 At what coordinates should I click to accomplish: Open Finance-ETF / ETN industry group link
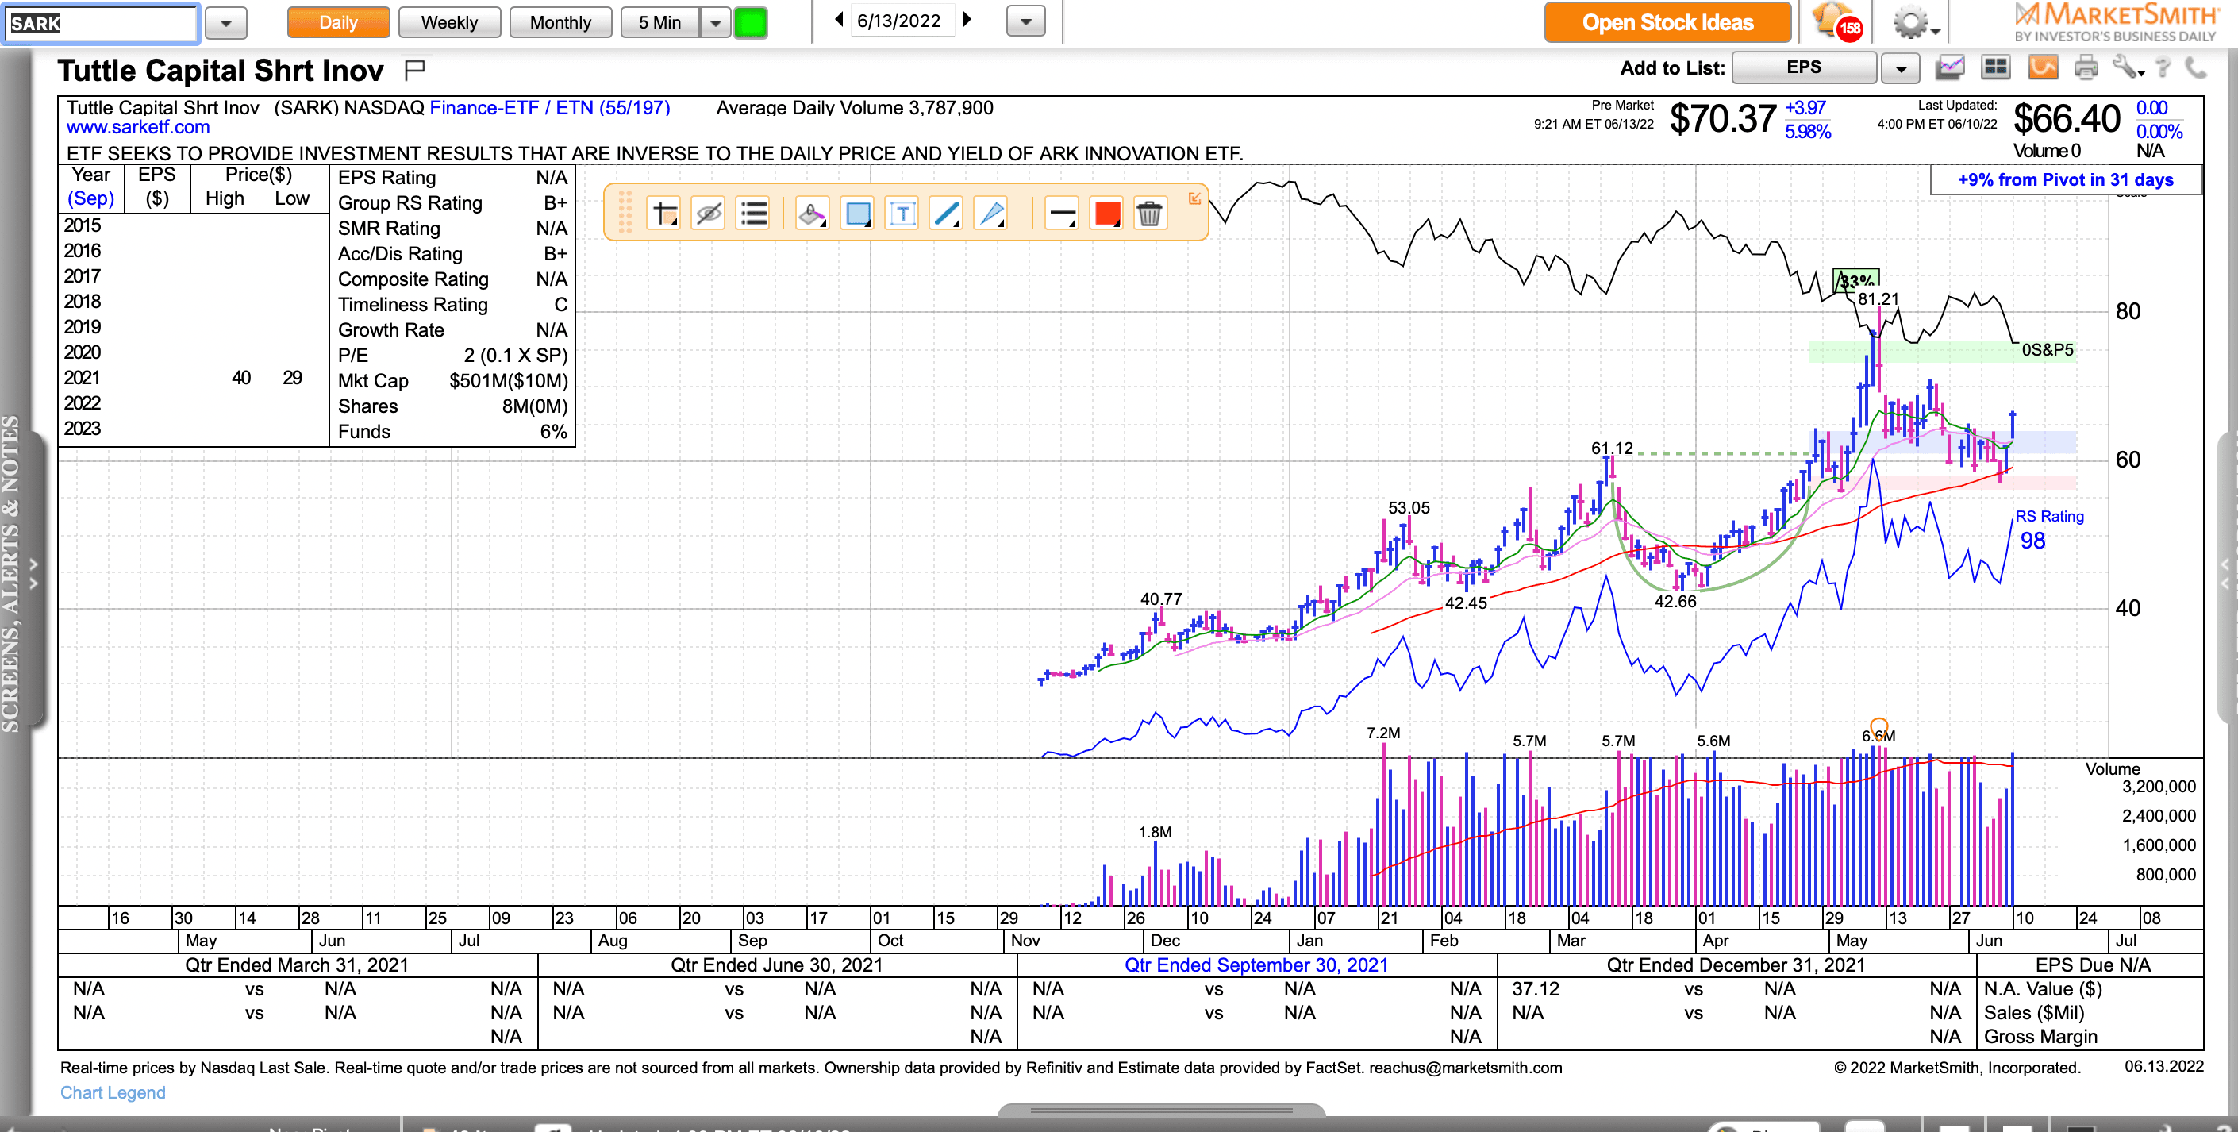550,108
